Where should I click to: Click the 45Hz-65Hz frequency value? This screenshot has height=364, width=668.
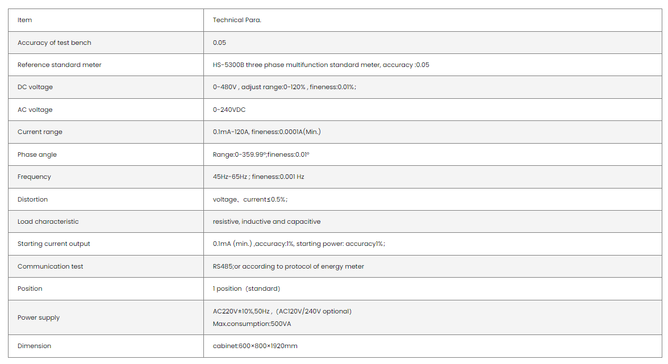[258, 177]
